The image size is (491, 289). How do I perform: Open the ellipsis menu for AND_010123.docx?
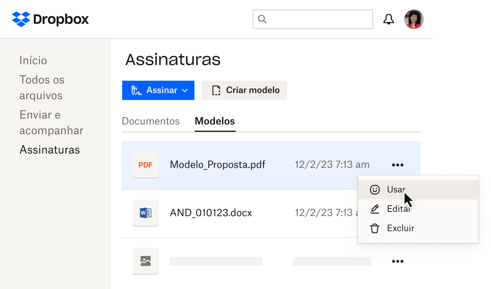398,213
